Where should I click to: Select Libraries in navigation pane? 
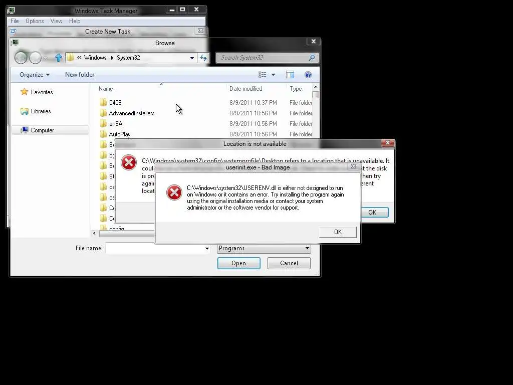[x=36, y=111]
